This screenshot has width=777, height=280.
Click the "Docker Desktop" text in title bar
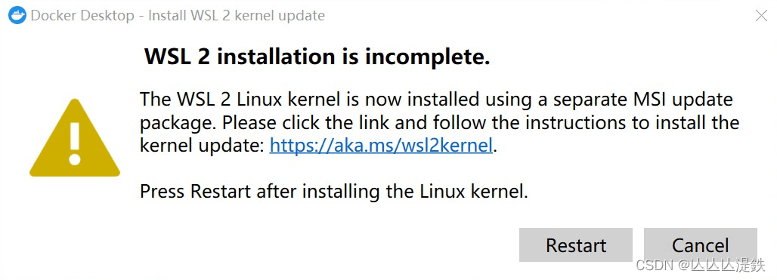(x=82, y=15)
